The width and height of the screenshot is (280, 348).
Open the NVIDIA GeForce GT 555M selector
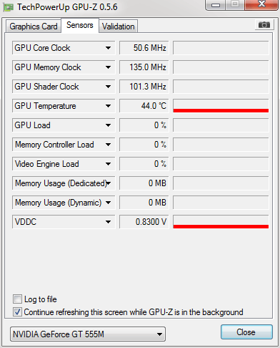pyautogui.click(x=88, y=334)
